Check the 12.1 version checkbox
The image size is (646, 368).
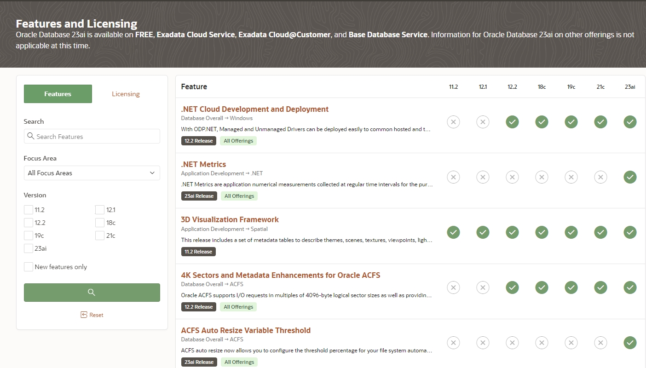point(100,210)
